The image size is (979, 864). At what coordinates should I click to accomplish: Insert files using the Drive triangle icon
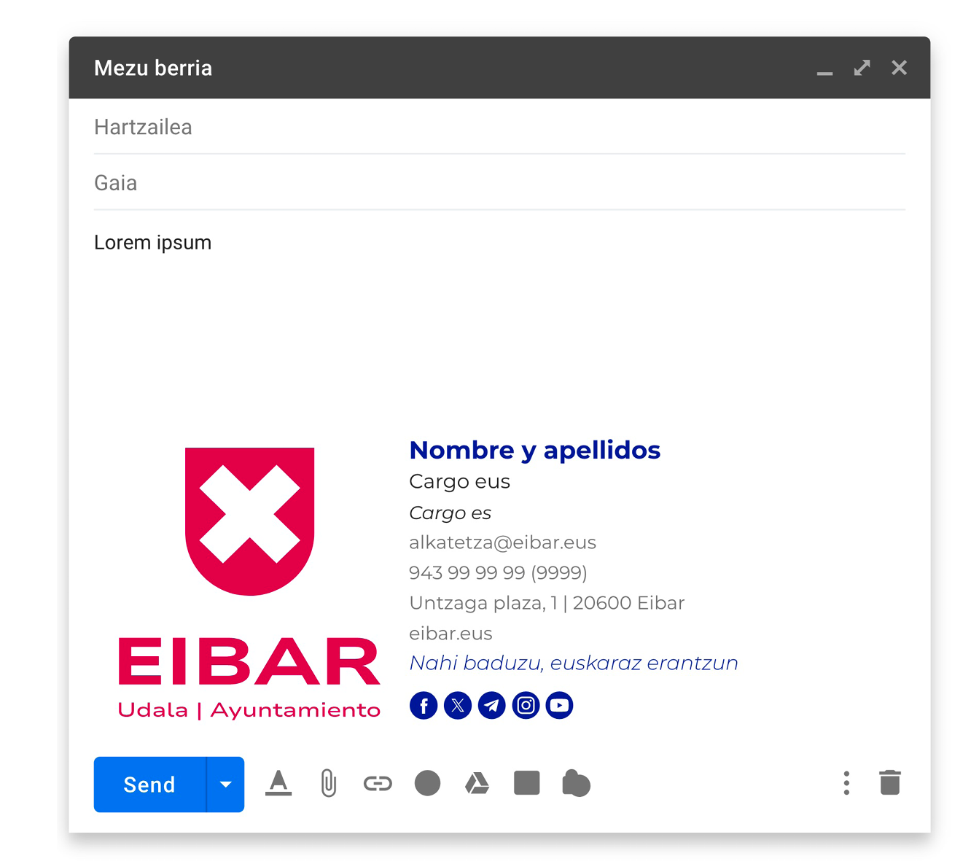[x=477, y=784]
